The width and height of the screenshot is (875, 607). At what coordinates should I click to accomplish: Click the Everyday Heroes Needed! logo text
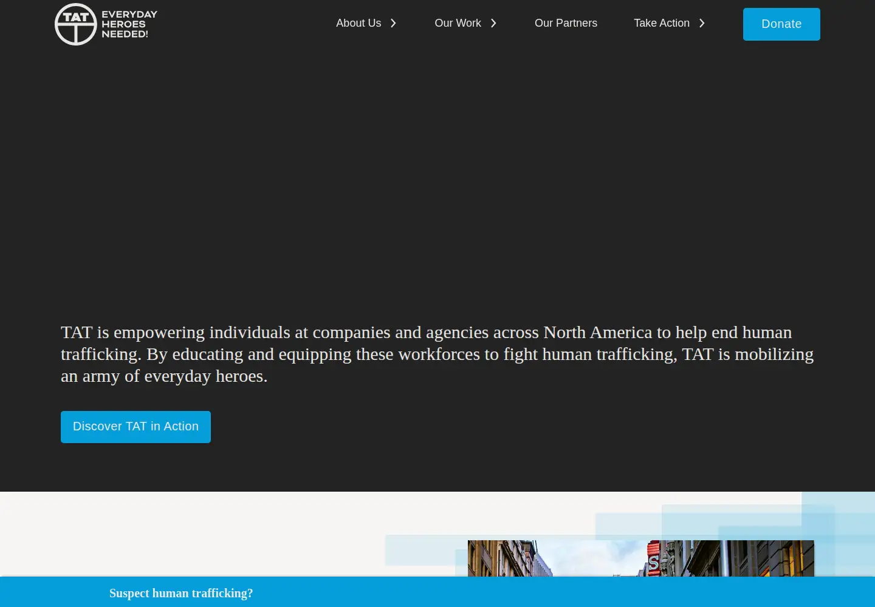129,24
